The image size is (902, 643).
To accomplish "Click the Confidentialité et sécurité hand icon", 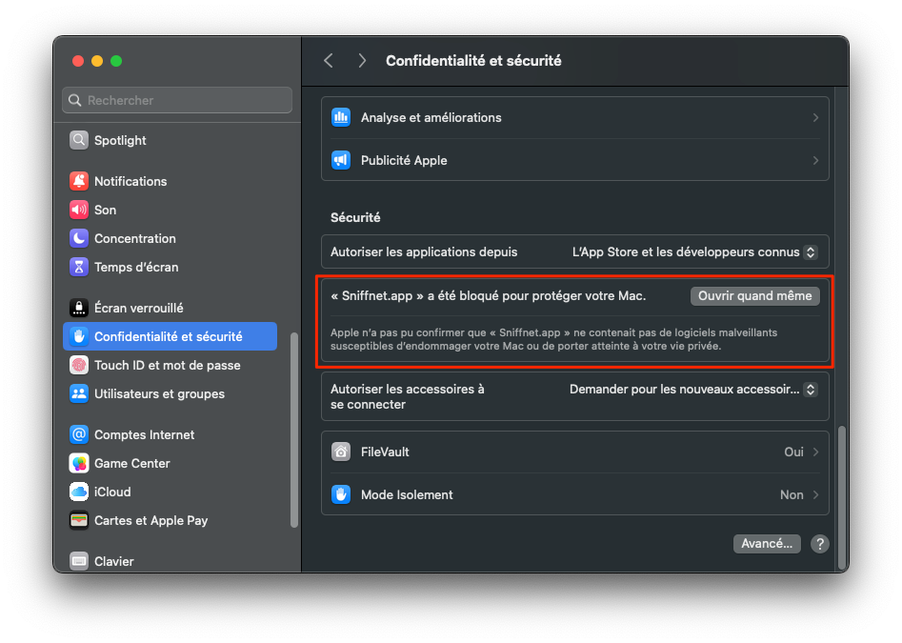I will (x=79, y=336).
